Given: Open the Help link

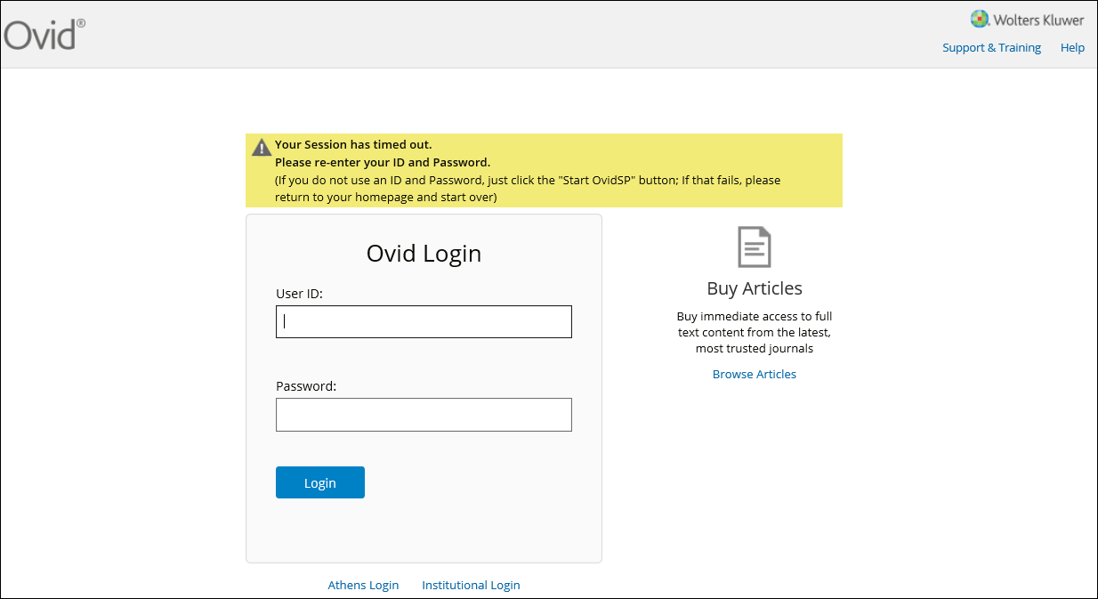Looking at the screenshot, I should point(1072,48).
